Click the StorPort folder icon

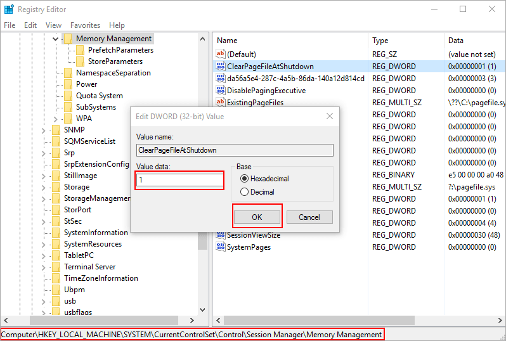pos(56,210)
